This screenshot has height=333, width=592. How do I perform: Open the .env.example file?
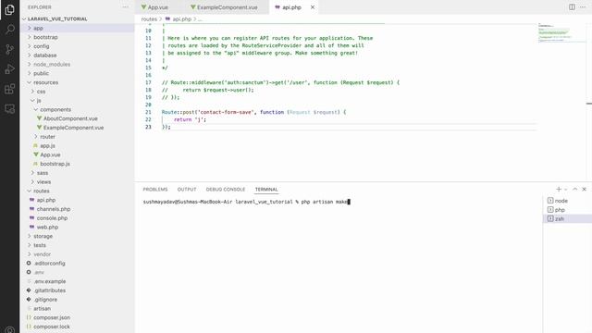[x=77, y=281]
